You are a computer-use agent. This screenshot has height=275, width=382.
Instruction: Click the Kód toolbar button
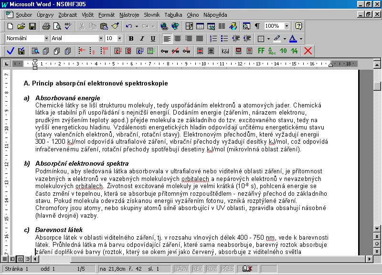(225, 51)
